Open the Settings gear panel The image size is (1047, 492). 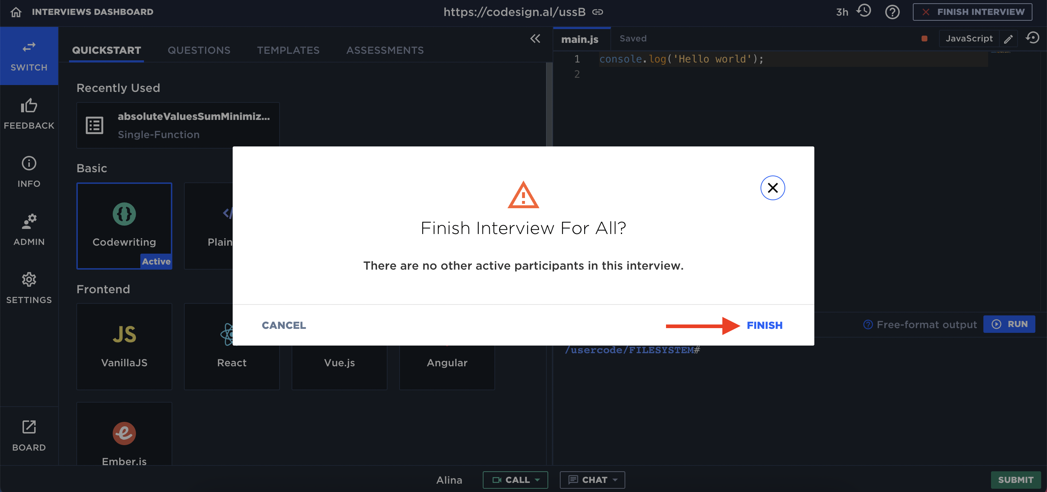click(29, 288)
